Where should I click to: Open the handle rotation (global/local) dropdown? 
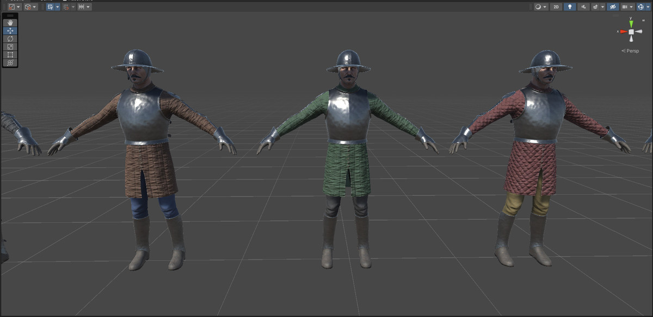click(x=31, y=7)
